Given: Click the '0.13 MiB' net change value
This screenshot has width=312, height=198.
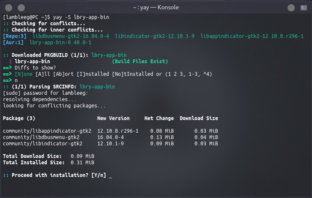Looking at the screenshot, I should coord(162,137).
